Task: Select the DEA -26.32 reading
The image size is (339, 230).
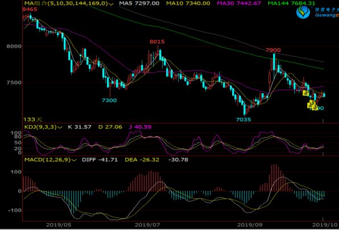Action: (142, 160)
